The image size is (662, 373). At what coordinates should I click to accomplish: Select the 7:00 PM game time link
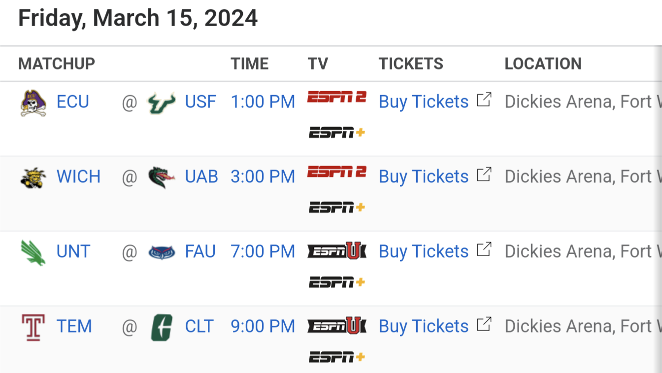click(x=263, y=252)
